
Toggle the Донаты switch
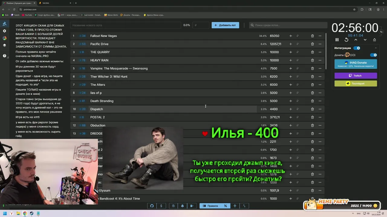[x=374, y=55]
